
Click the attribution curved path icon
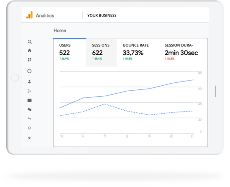29,119
